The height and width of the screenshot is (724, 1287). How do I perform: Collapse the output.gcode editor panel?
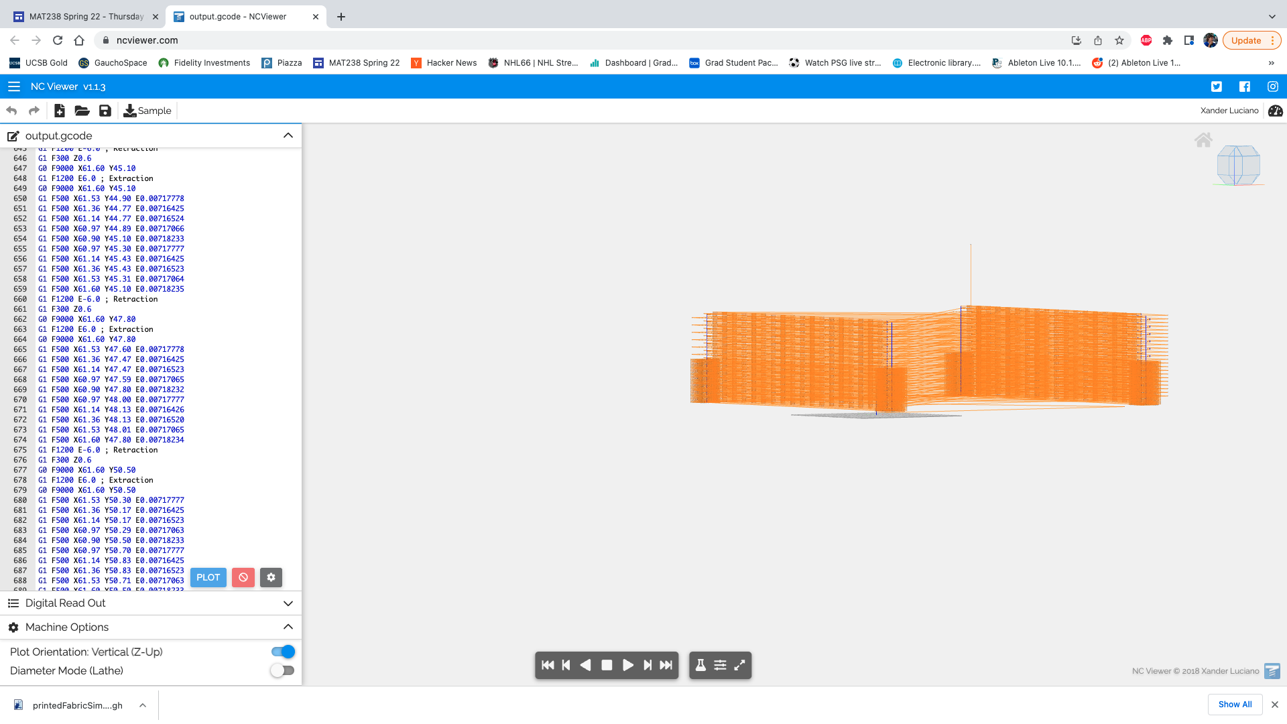288,135
